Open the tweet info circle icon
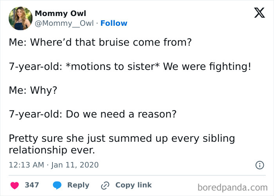 pos(260,165)
